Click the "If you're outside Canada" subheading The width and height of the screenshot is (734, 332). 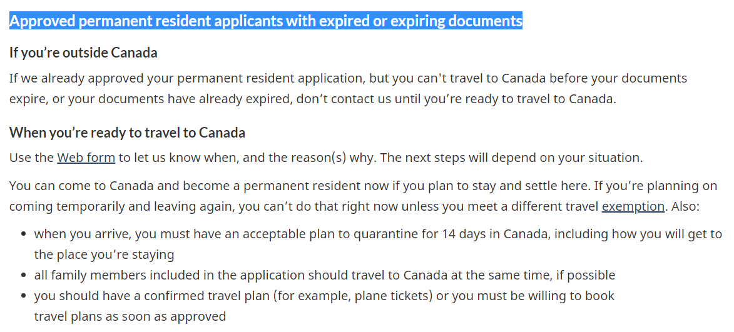(83, 53)
